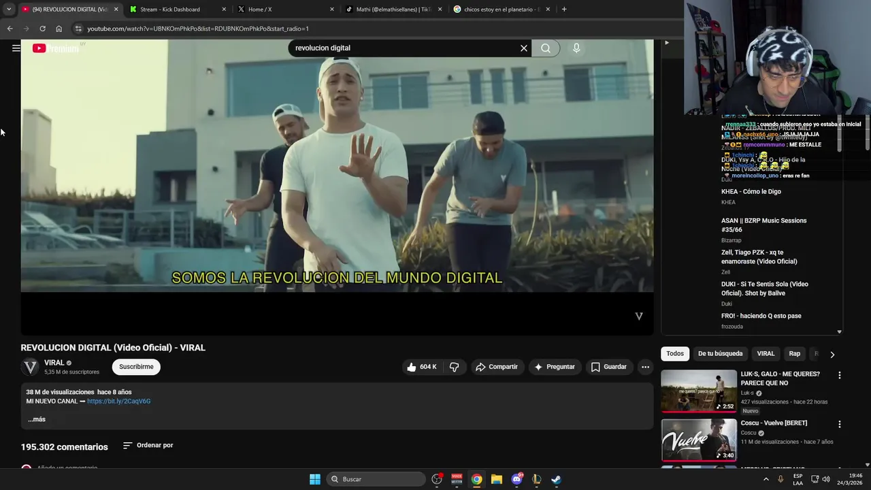
Task: Select the Todos filter chip
Action: (675, 354)
